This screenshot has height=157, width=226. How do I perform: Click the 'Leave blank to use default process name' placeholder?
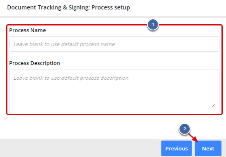click(64, 44)
